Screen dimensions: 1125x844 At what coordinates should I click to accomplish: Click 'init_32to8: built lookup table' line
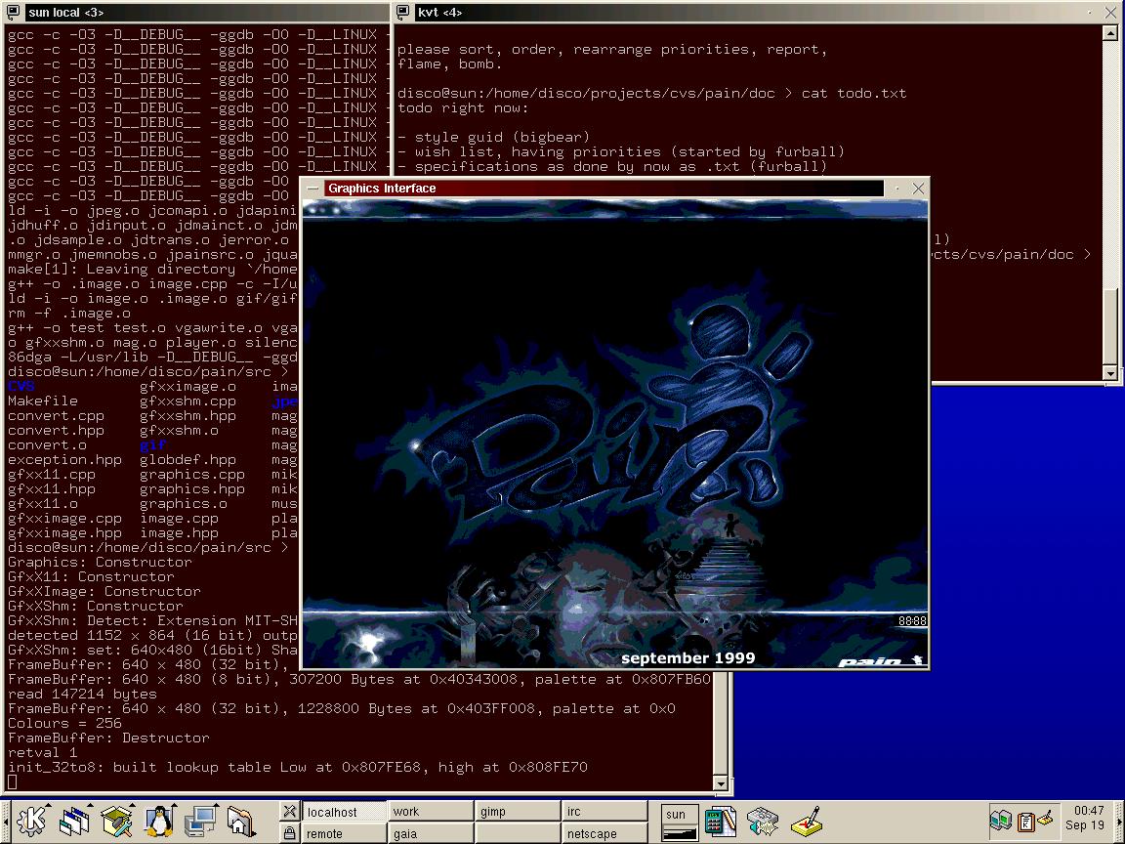pos(298,767)
